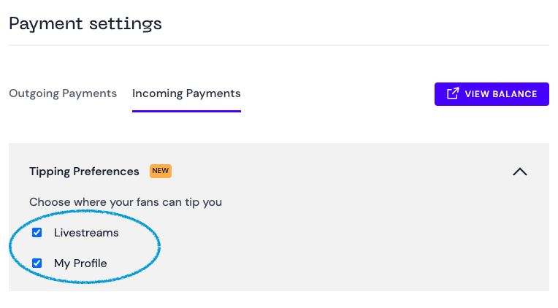
Task: Click the VIEW BALANCE text label
Action: pos(501,94)
